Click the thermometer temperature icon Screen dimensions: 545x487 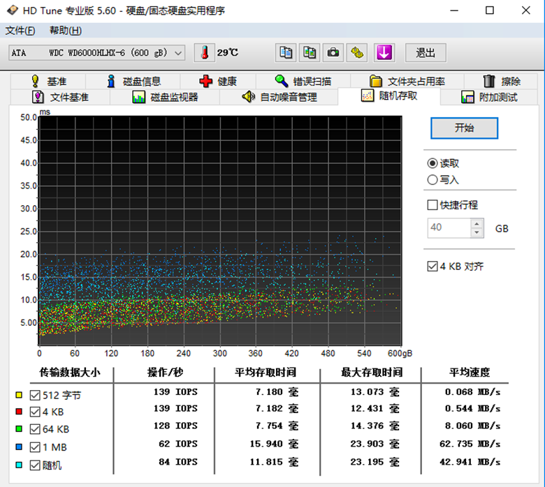pyautogui.click(x=204, y=53)
